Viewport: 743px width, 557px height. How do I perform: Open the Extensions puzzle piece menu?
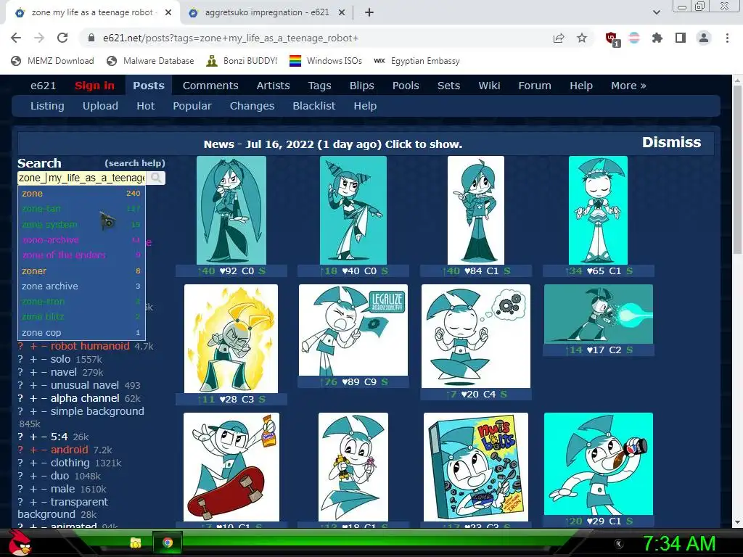coord(657,38)
